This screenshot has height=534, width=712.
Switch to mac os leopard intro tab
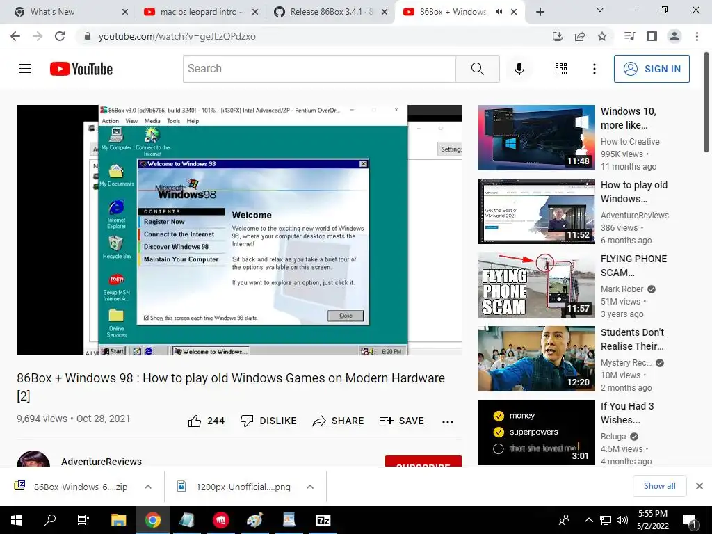[x=201, y=12]
